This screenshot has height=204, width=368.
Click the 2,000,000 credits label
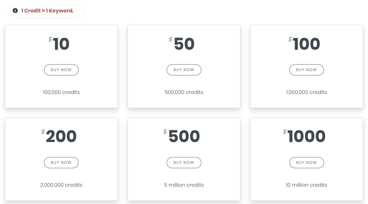(61, 185)
